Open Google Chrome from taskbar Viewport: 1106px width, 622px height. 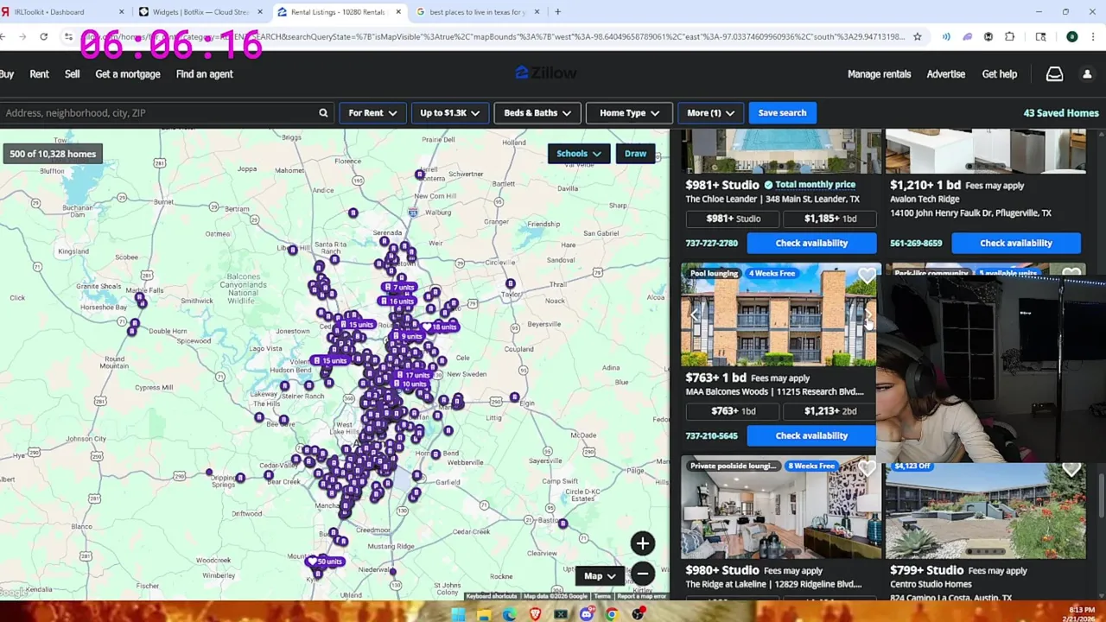tap(612, 614)
